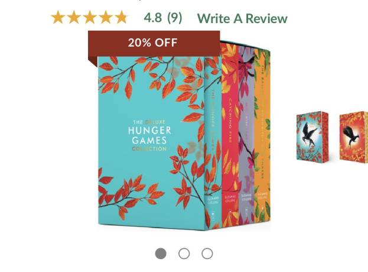368x272 pixels.
Task: Click the 4.8 average rating number
Action: tap(153, 18)
